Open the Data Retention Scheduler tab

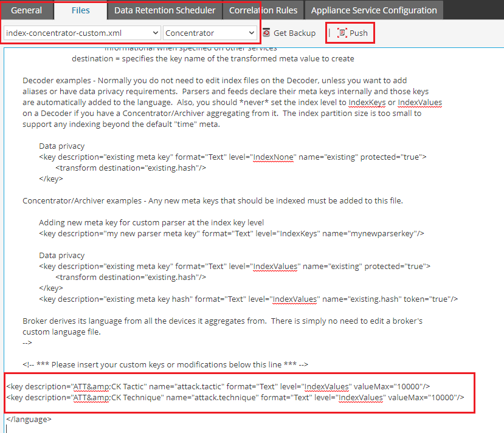165,10
